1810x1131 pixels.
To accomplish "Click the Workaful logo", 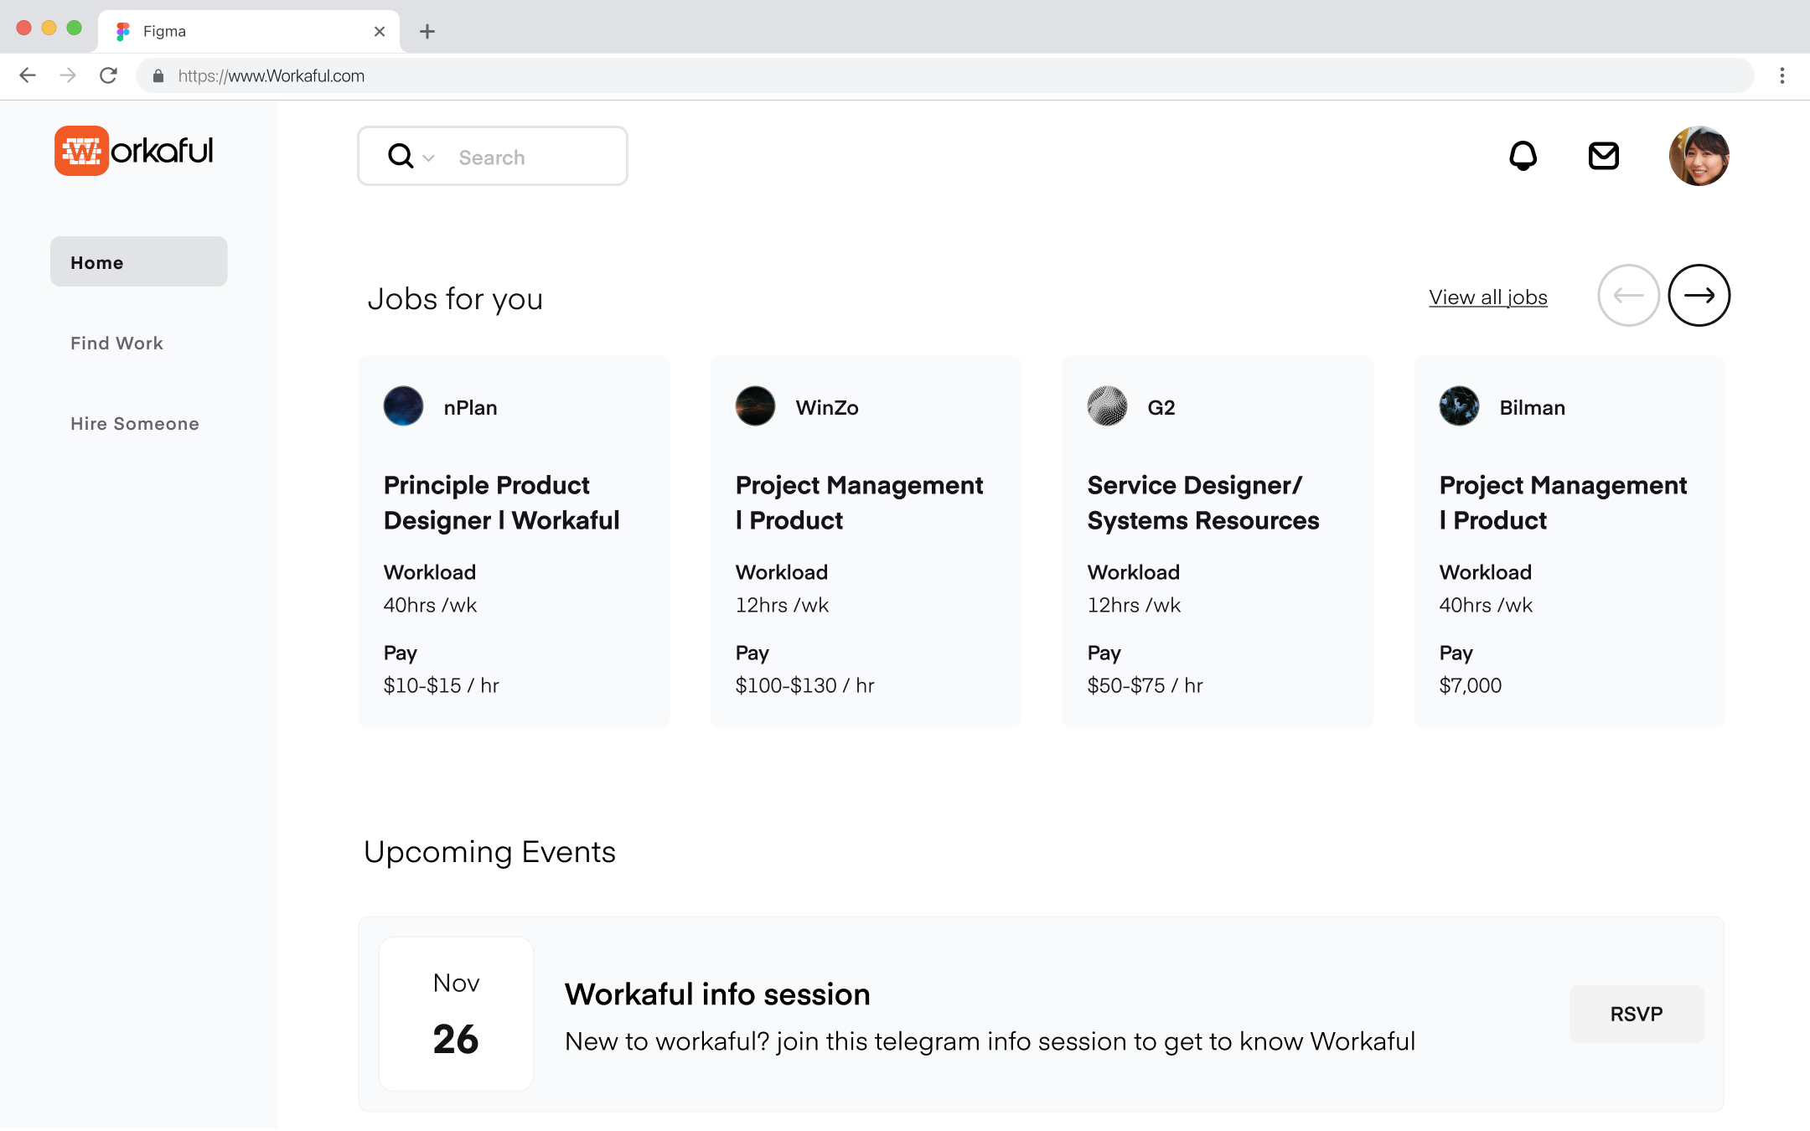I will point(134,151).
